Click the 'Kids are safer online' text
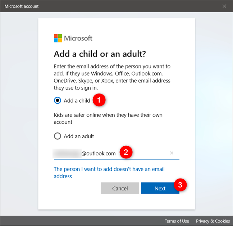The image size is (233, 226). 108,118
